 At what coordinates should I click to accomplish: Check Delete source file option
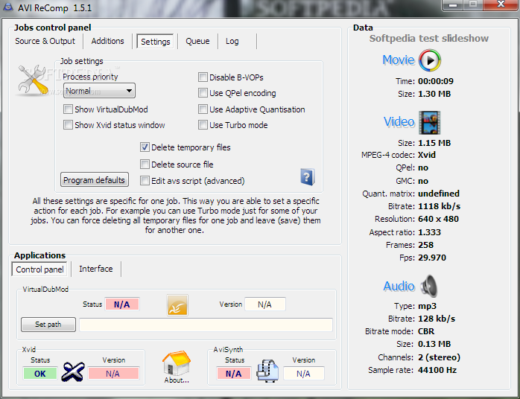click(x=145, y=164)
